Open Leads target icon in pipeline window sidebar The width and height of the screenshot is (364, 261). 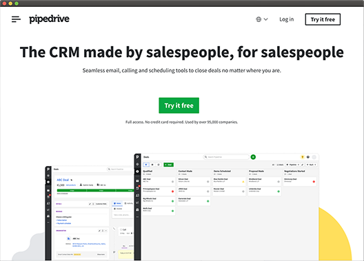[137, 164]
